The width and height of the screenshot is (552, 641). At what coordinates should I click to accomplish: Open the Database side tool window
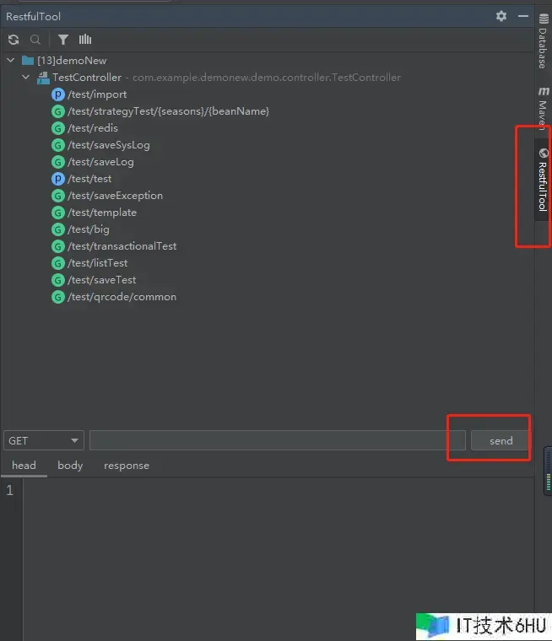(x=544, y=40)
